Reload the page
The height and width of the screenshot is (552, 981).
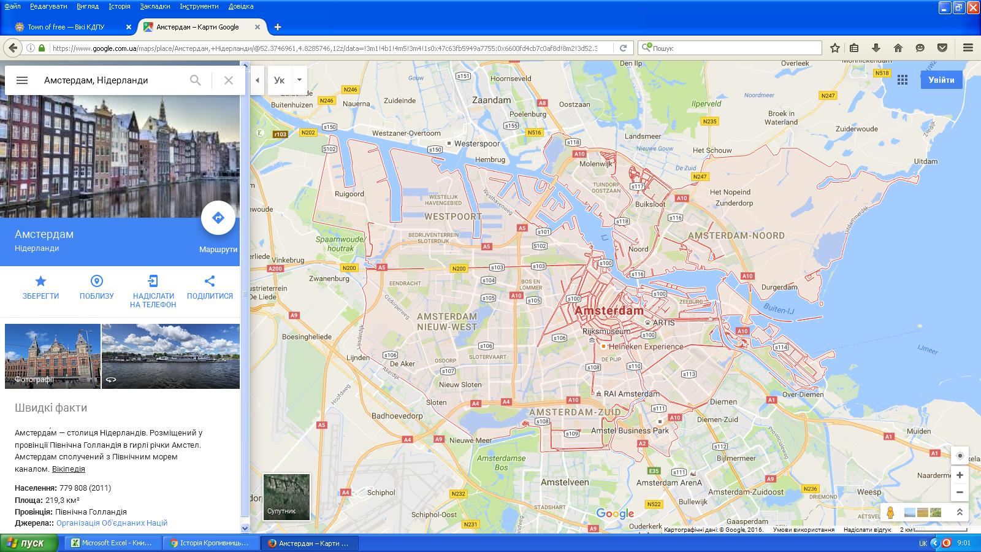tap(623, 48)
